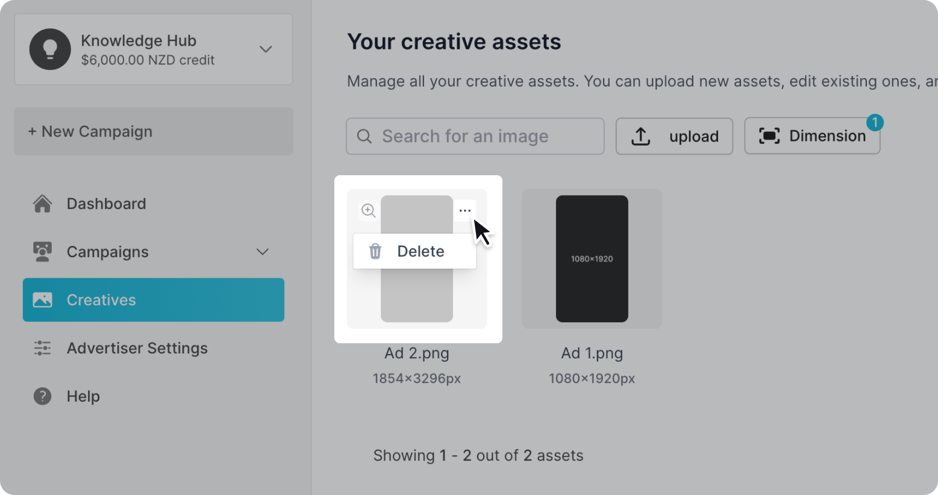Select the Creatives image icon
The width and height of the screenshot is (938, 495).
42,300
